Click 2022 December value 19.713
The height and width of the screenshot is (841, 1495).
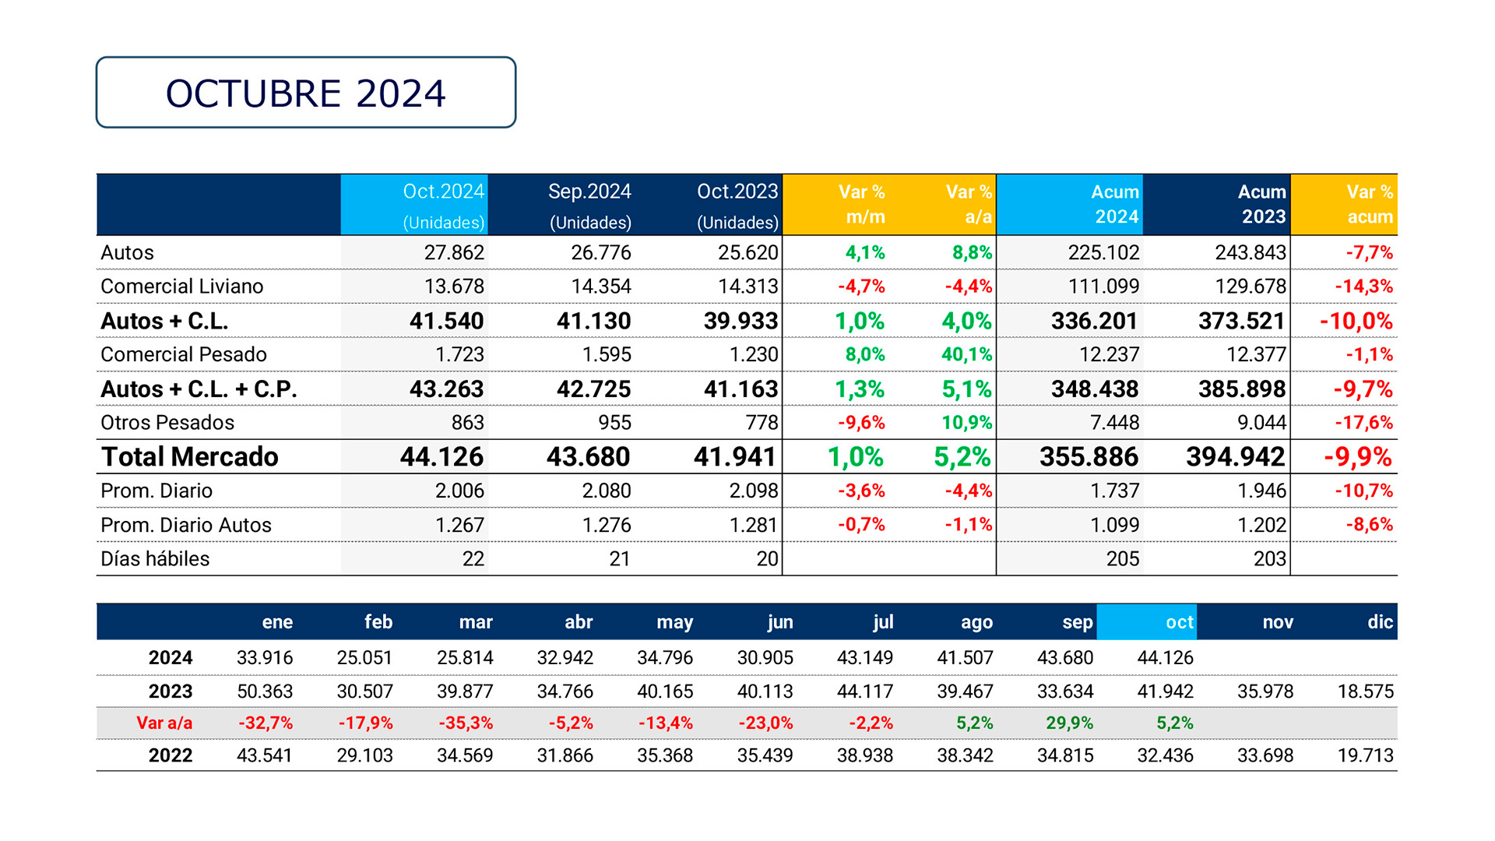[1366, 755]
